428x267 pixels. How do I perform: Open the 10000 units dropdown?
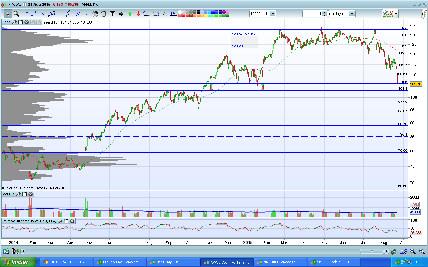(x=273, y=14)
